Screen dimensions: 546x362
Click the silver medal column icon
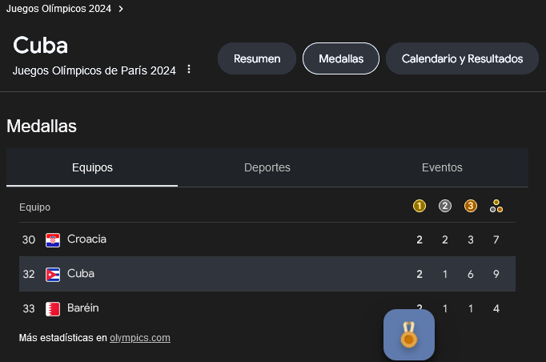[444, 206]
